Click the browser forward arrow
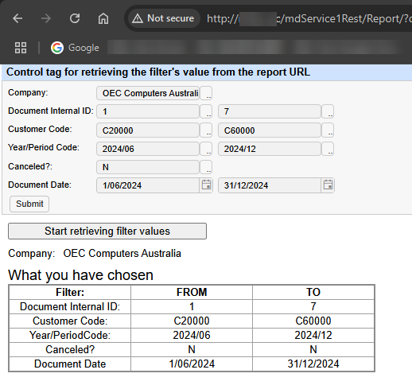 [46, 18]
